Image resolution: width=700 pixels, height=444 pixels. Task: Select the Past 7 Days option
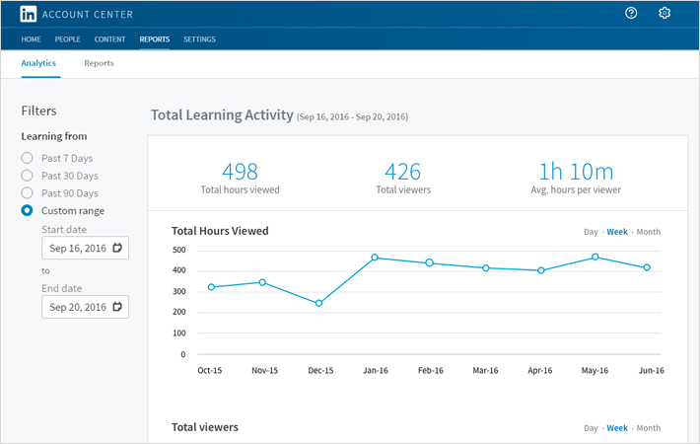(x=28, y=158)
